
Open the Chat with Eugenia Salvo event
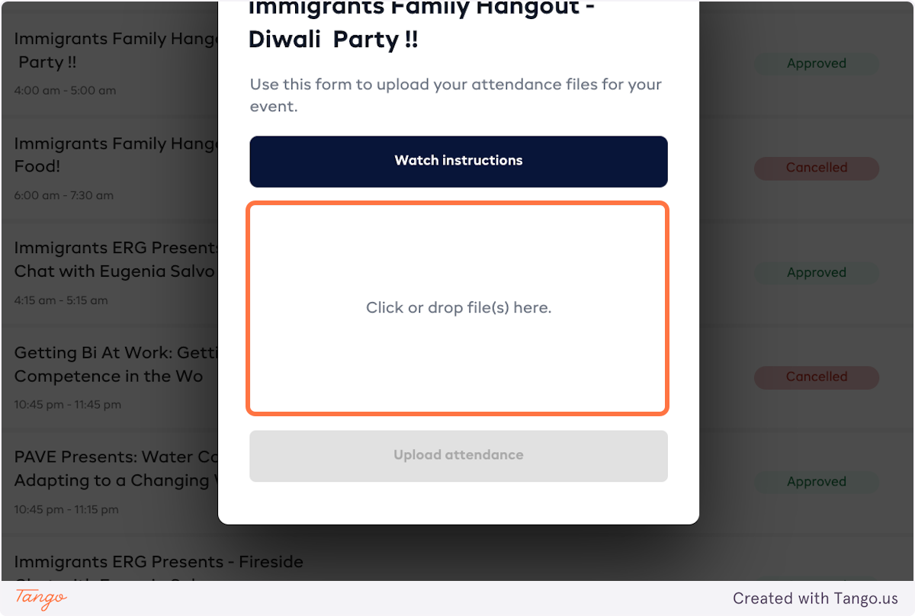[x=114, y=259]
